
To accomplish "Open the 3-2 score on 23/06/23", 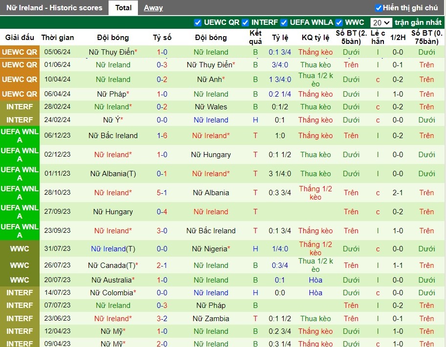I will (162, 318).
